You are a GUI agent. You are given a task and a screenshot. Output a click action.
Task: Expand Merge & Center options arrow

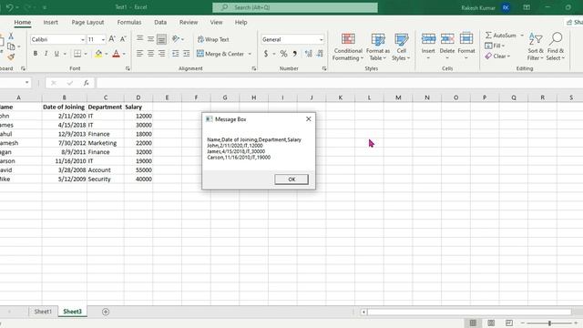250,54
